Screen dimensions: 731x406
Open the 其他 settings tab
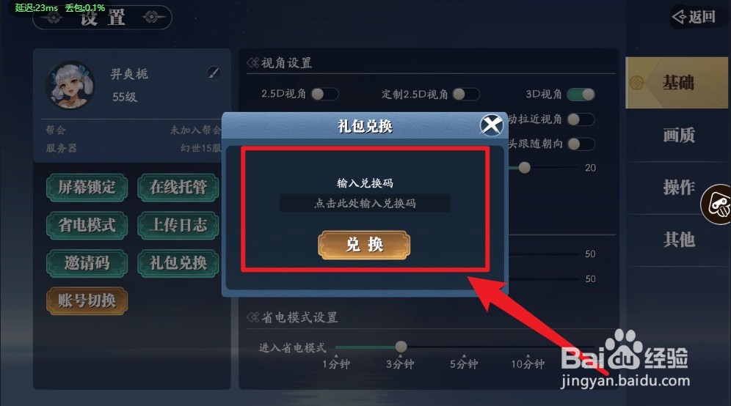(x=678, y=240)
